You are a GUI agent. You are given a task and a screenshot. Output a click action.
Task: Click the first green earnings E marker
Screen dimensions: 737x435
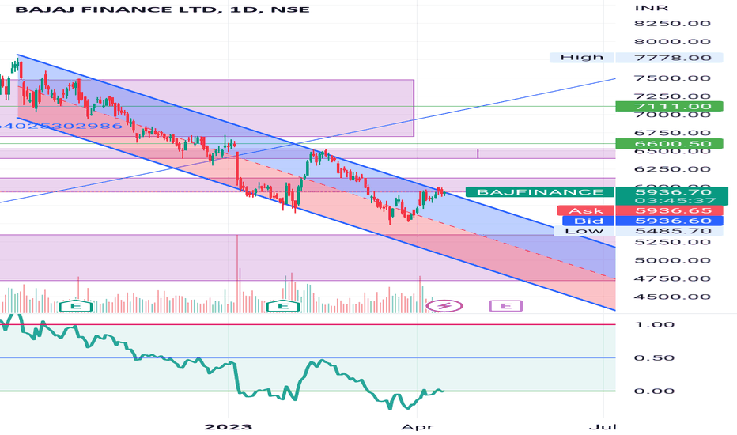(x=75, y=306)
